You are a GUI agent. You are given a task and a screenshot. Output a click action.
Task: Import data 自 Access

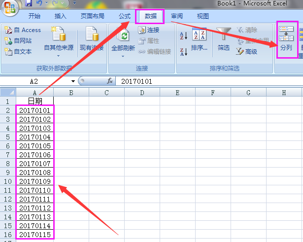click(23, 30)
